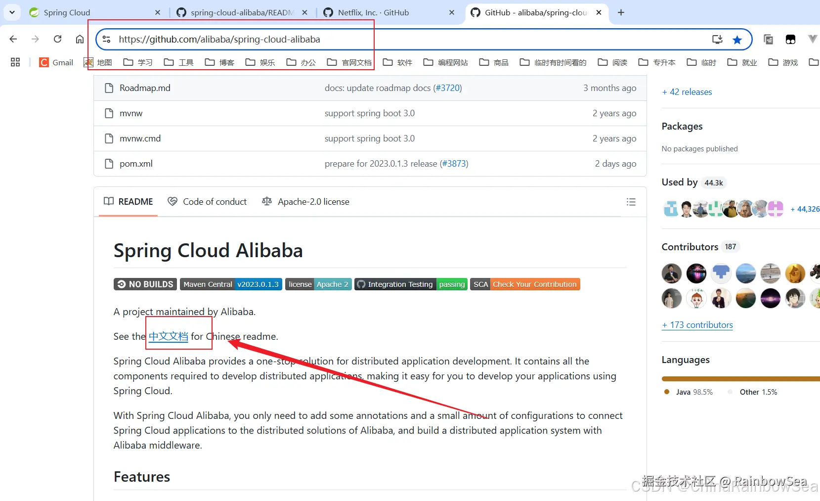Open the Roadmap.md file
Screen dimensions: 820x501
pyautogui.click(x=145, y=88)
